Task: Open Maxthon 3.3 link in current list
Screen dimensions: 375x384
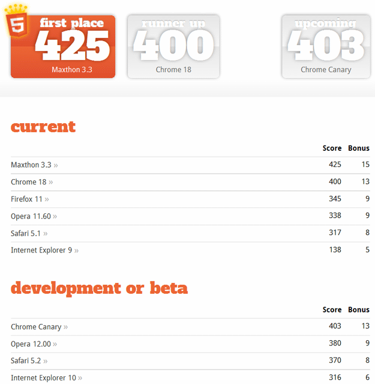Action: click(31, 165)
